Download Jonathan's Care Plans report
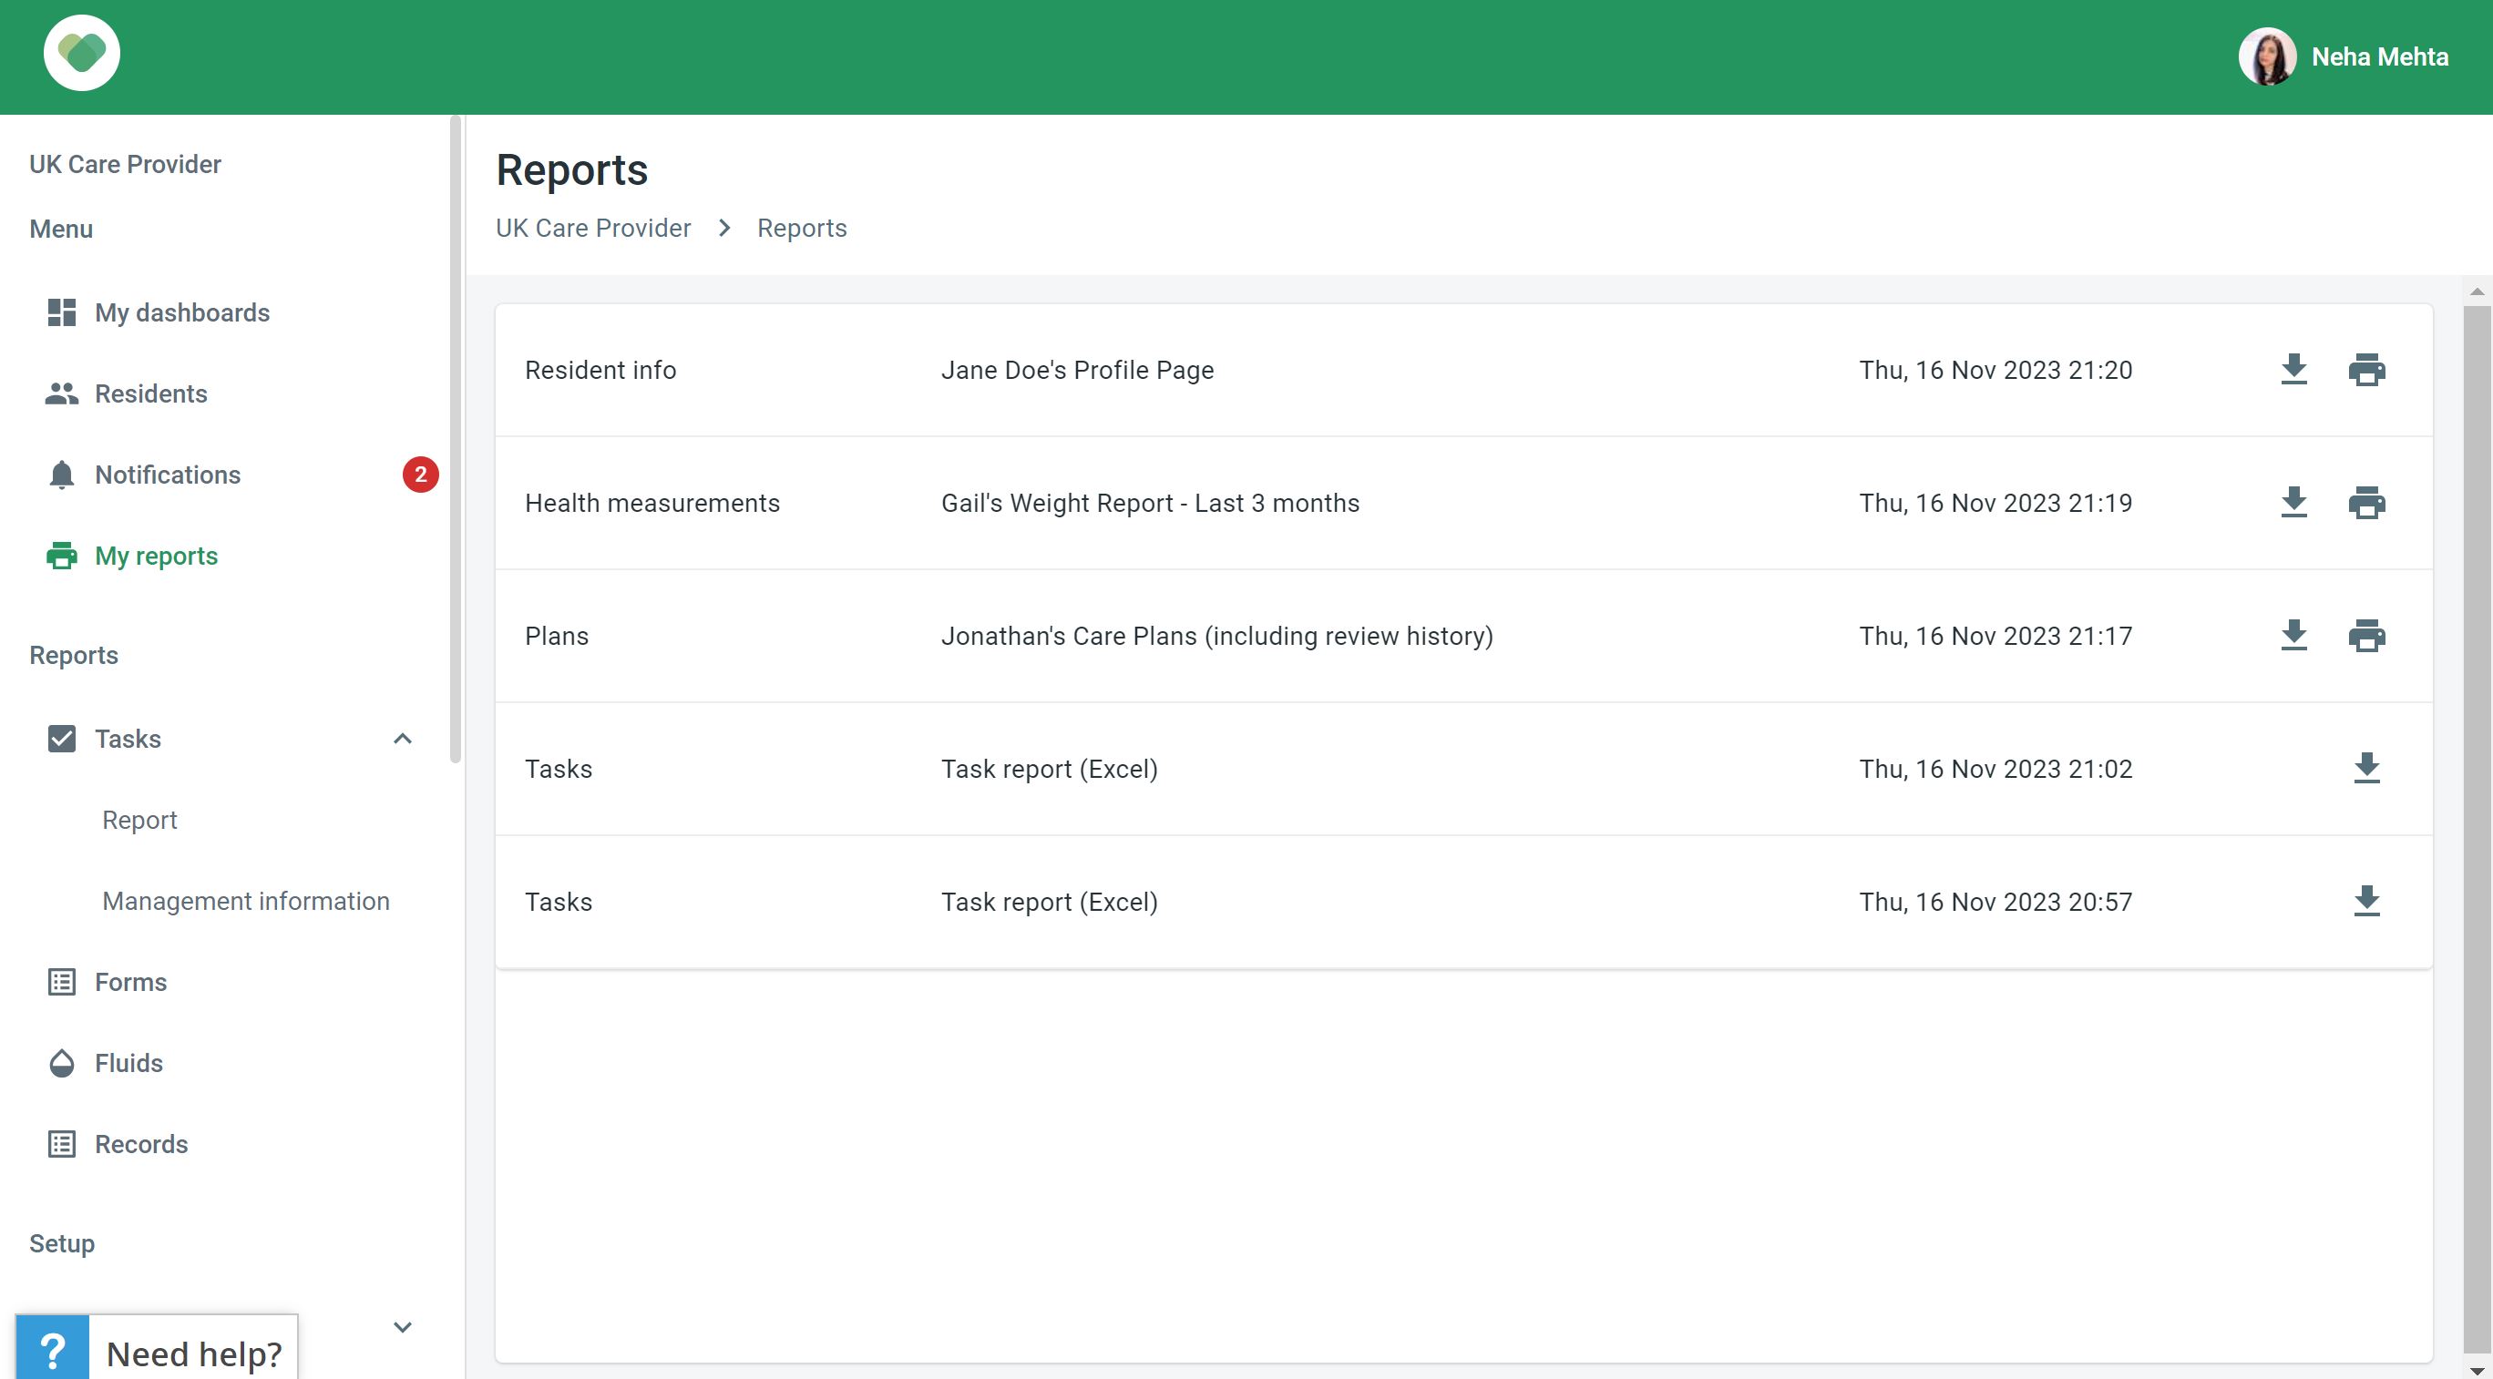 point(2293,636)
